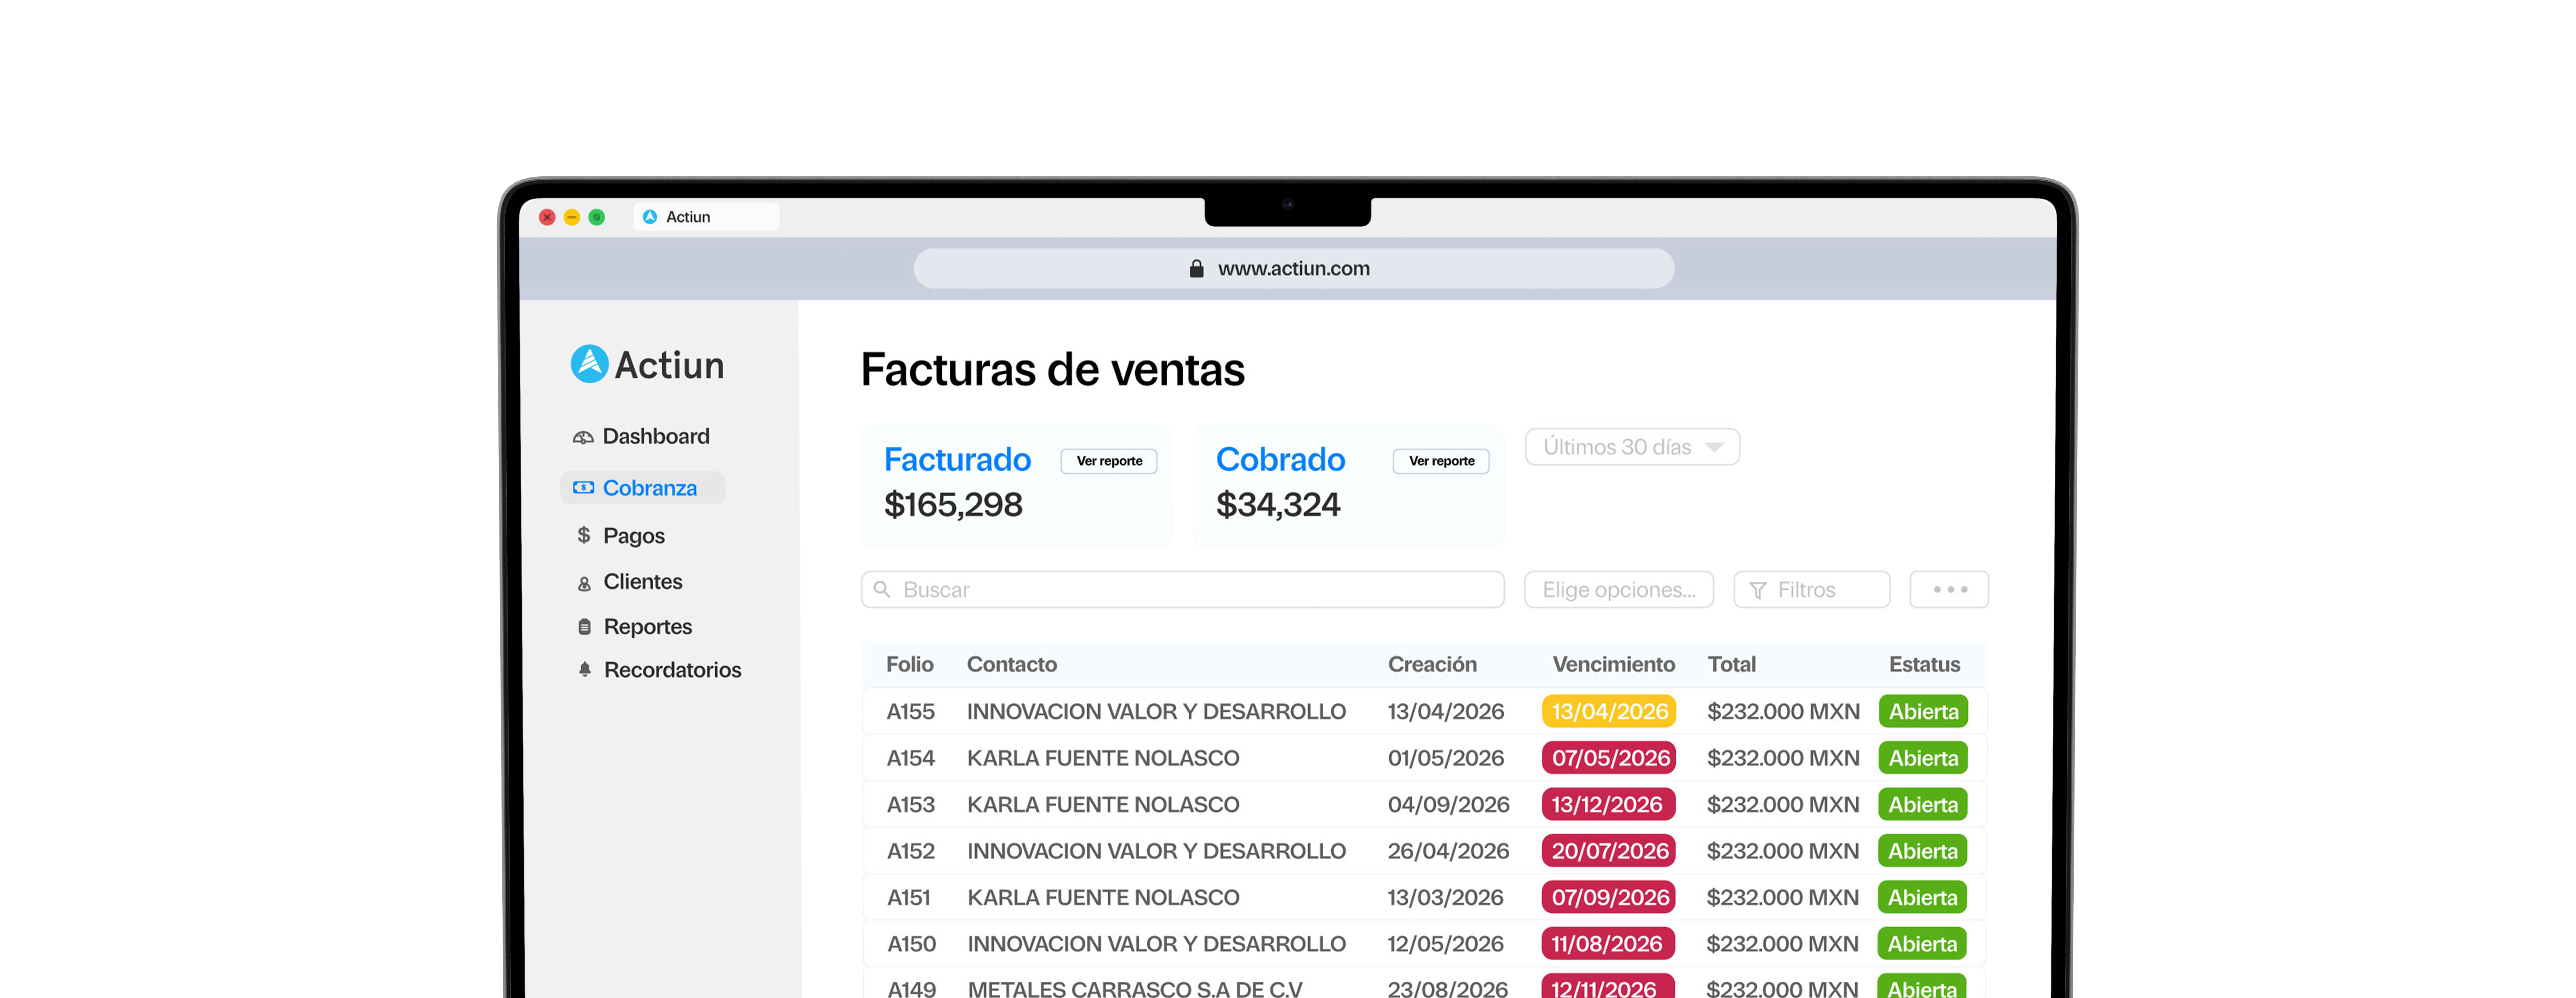
Task: Click the magnifier icon in search box
Action: [x=882, y=589]
